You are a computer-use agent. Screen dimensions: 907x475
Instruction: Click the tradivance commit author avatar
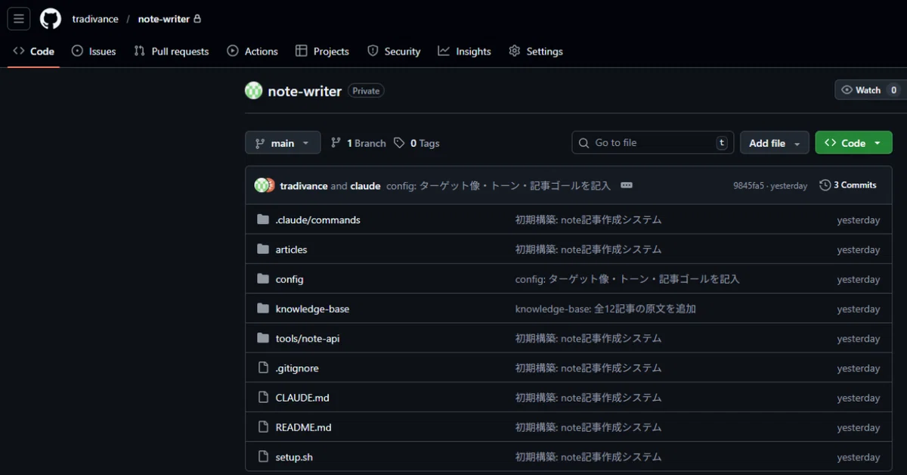click(x=261, y=185)
